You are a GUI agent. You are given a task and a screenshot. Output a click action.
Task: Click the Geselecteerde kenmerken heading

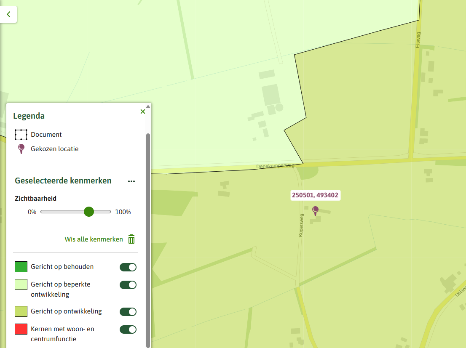tap(63, 181)
